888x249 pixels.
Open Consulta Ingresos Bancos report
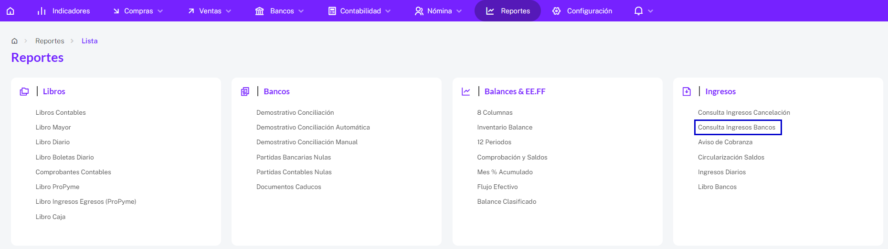pyautogui.click(x=737, y=127)
